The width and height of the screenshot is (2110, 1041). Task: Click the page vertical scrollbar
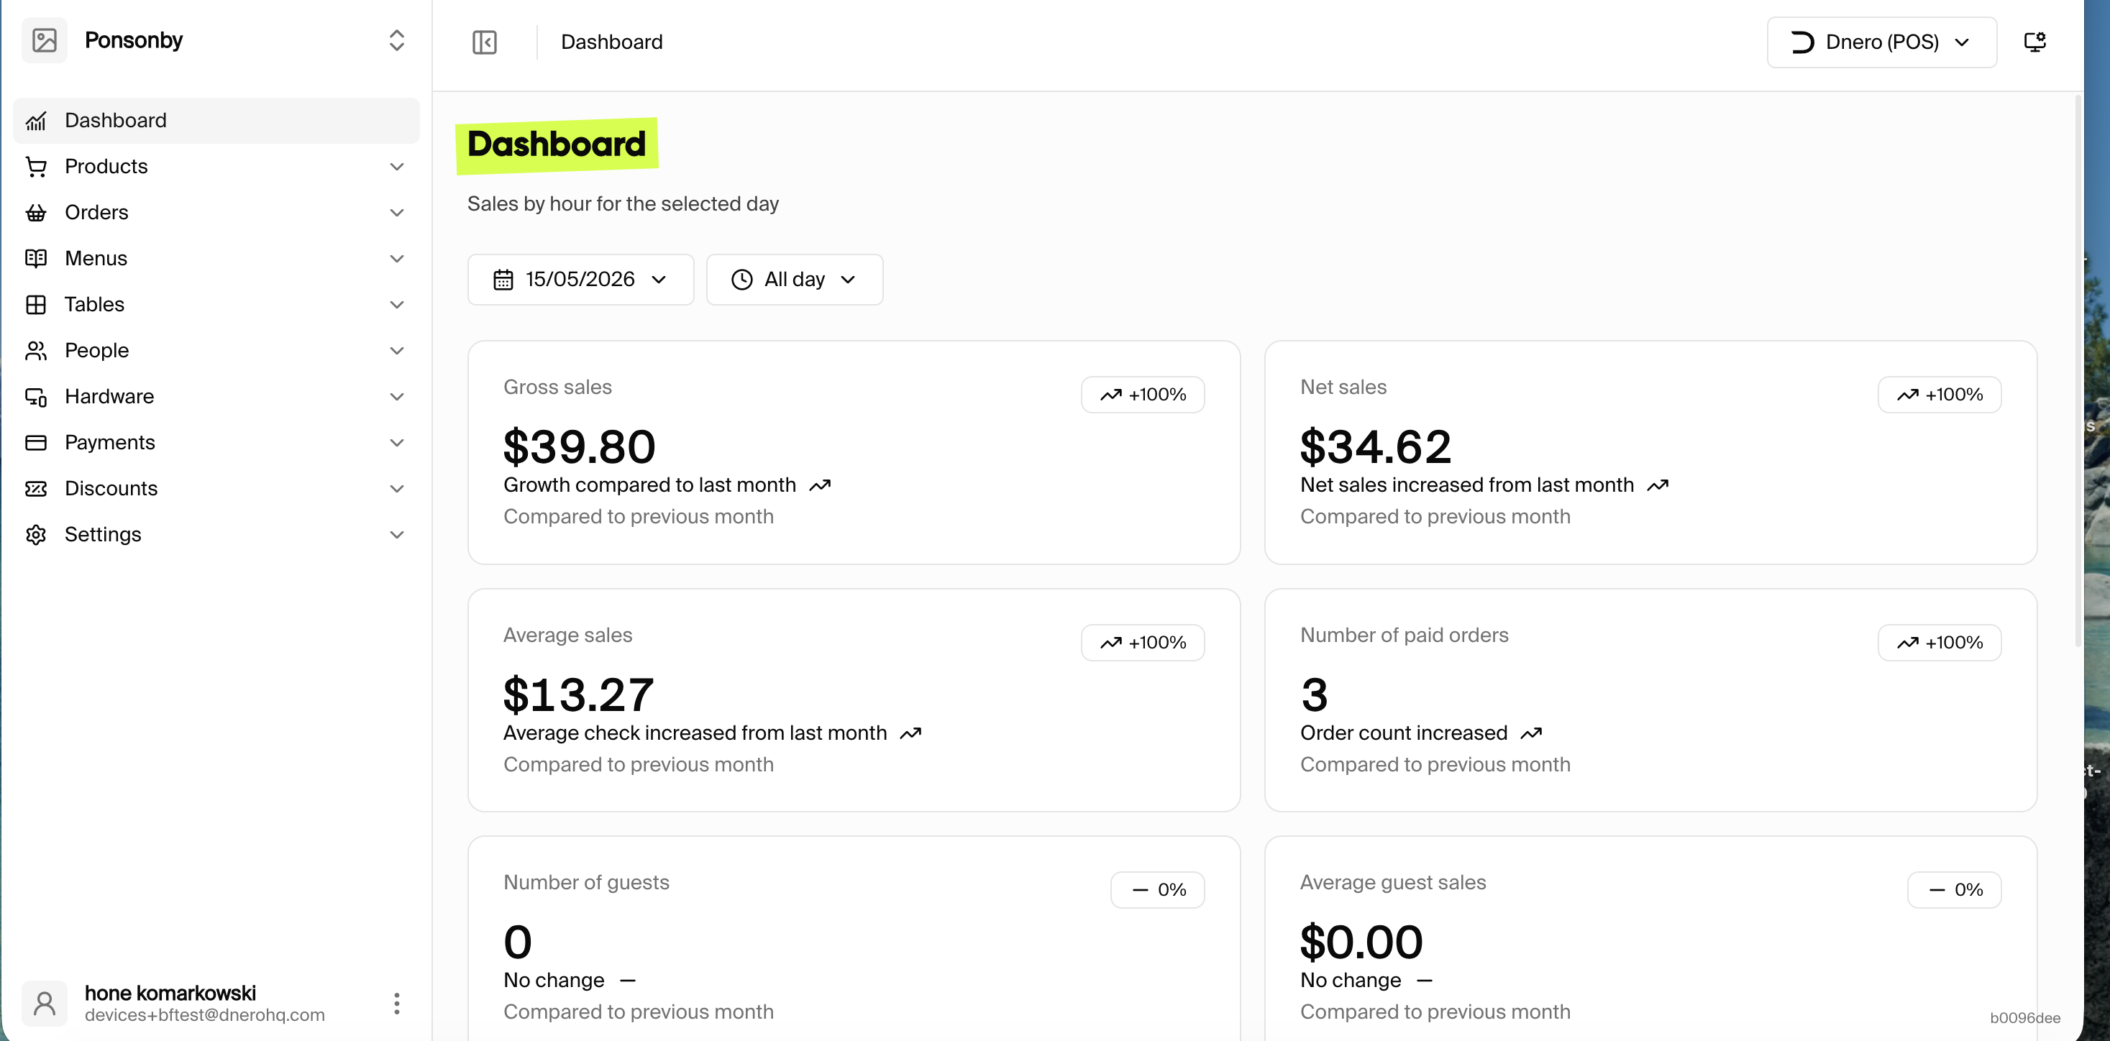[2078, 372]
